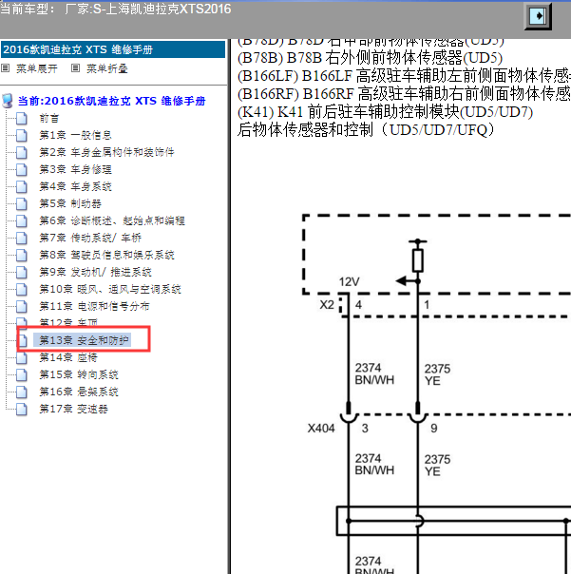
Task: Collapse all menus with 菜单折叠
Action: click(x=106, y=68)
